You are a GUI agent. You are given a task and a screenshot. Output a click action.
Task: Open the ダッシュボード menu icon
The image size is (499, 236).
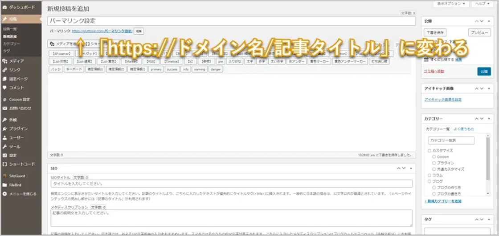tap(5, 8)
